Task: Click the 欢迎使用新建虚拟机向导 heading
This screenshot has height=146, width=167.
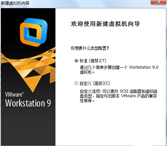Action: (105, 24)
